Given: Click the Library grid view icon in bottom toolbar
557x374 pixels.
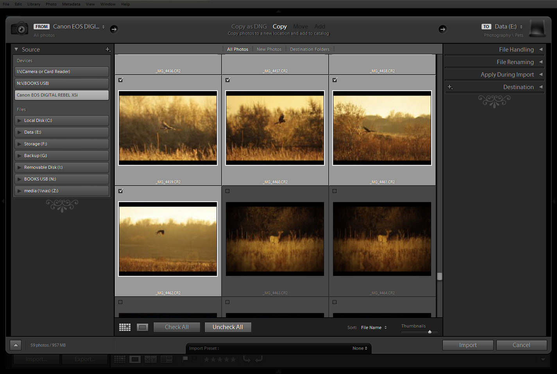Looking at the screenshot, I should click(120, 359).
